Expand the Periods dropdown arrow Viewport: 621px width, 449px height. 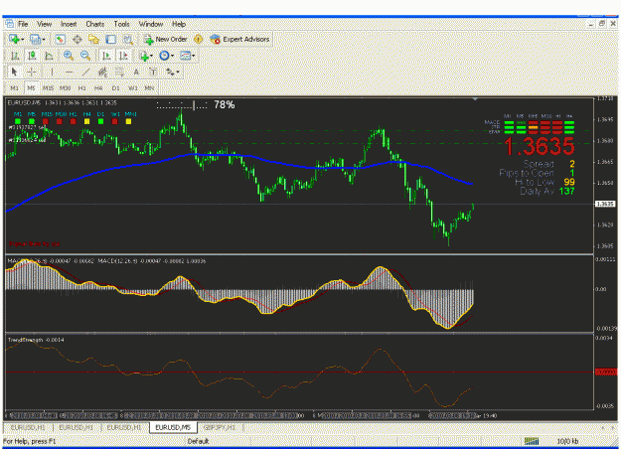172,56
